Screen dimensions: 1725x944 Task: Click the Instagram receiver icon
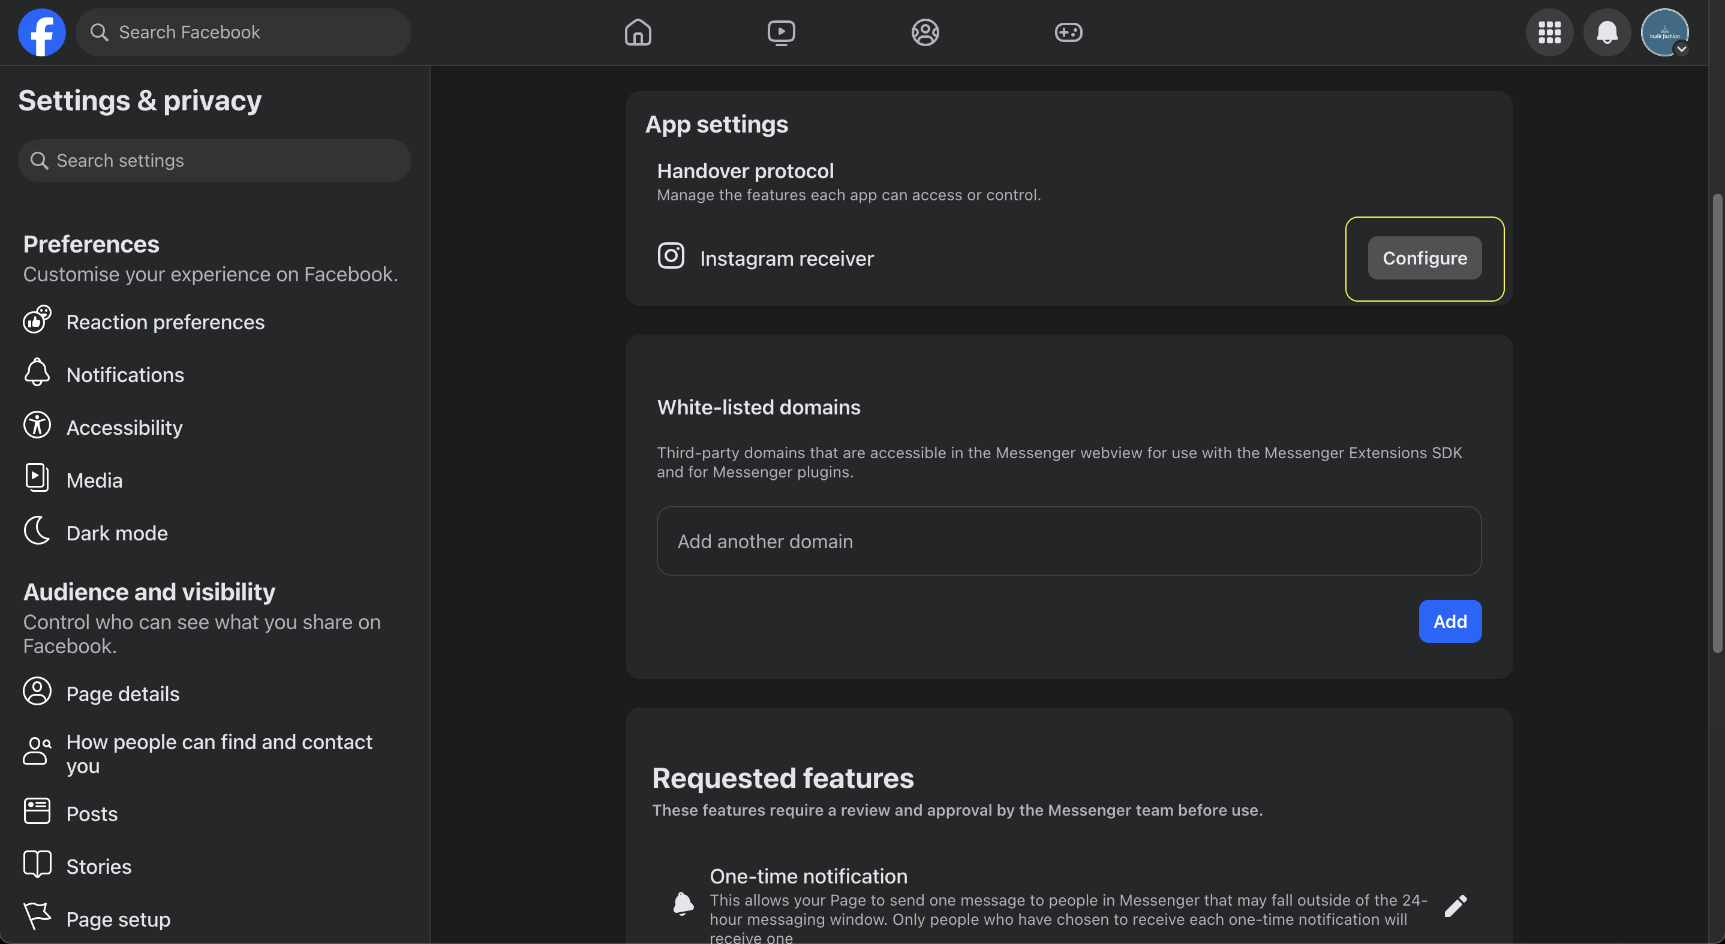[671, 255]
